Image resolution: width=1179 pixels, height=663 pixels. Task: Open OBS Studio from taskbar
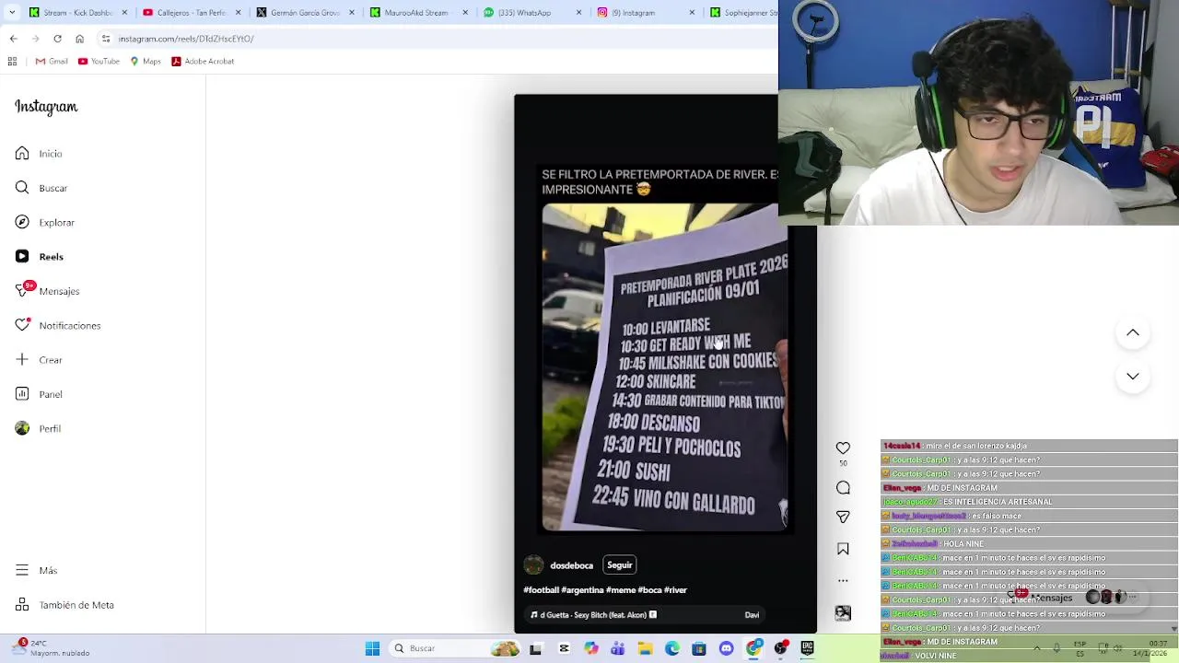[781, 648]
